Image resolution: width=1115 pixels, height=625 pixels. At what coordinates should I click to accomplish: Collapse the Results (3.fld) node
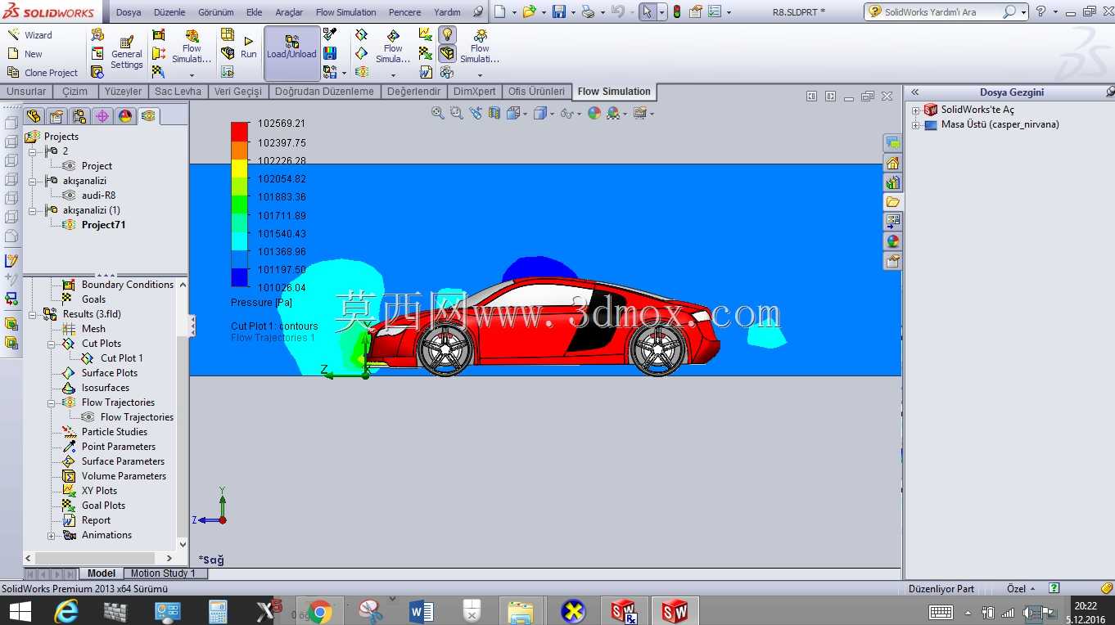(33, 314)
